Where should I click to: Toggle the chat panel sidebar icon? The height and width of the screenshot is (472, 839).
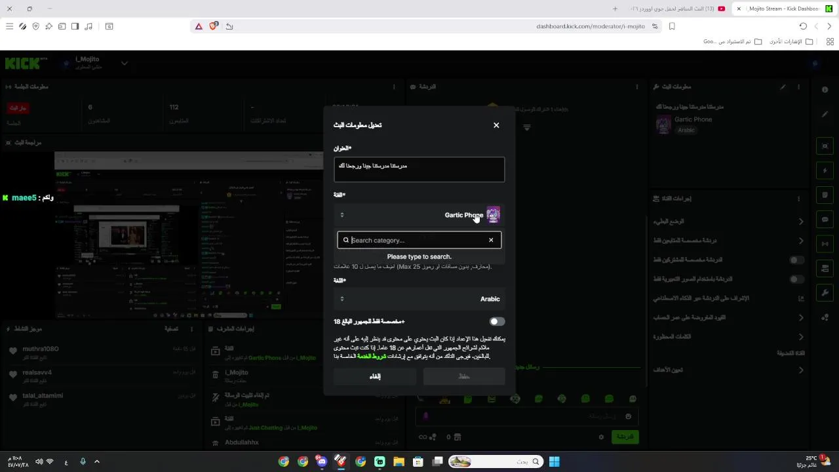825,220
